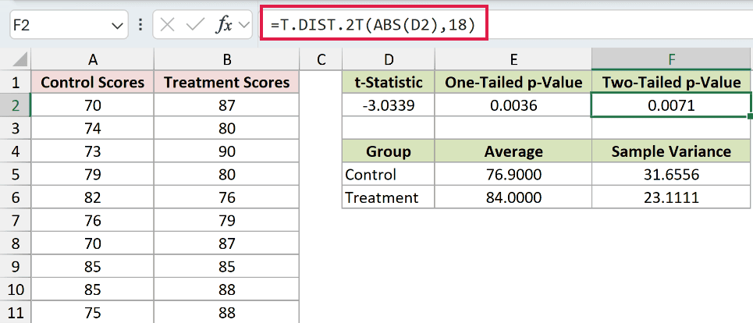
Task: Click the One-Tailed p-Value header cell
Action: 513,83
